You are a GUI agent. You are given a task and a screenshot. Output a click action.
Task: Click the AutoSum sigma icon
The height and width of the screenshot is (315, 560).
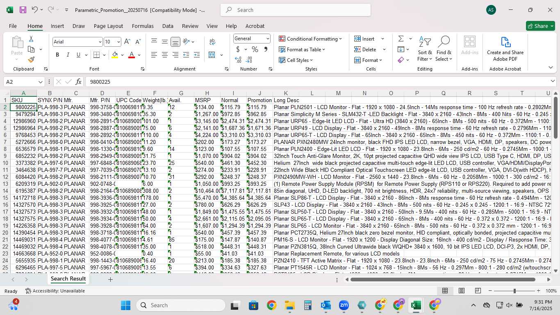[x=401, y=39]
